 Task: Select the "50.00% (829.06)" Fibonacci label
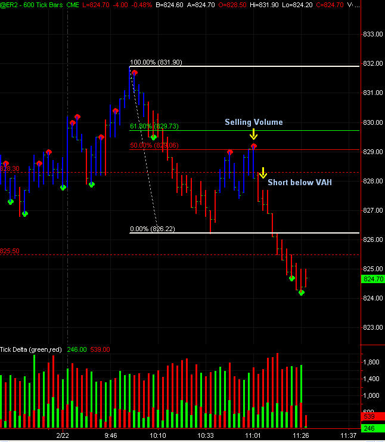154,145
